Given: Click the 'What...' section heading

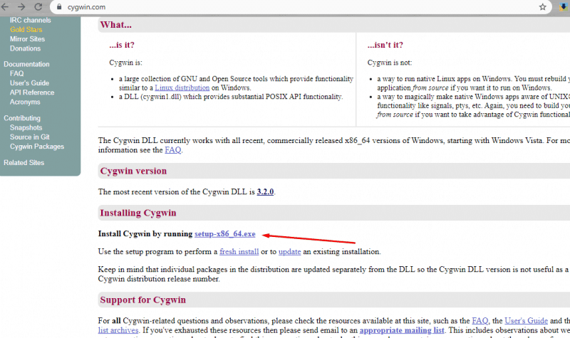Looking at the screenshot, I should (x=116, y=25).
